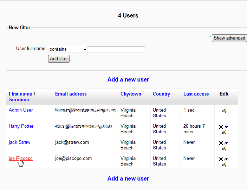Hide jack Straw using eye icon

pyautogui.click(x=226, y=143)
